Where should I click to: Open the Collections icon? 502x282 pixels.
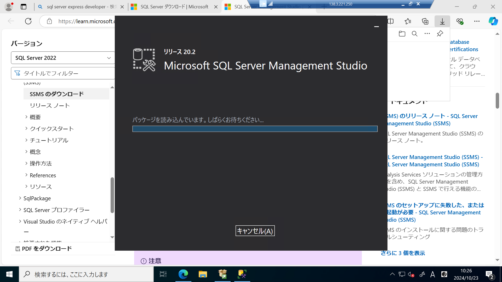[x=425, y=21]
